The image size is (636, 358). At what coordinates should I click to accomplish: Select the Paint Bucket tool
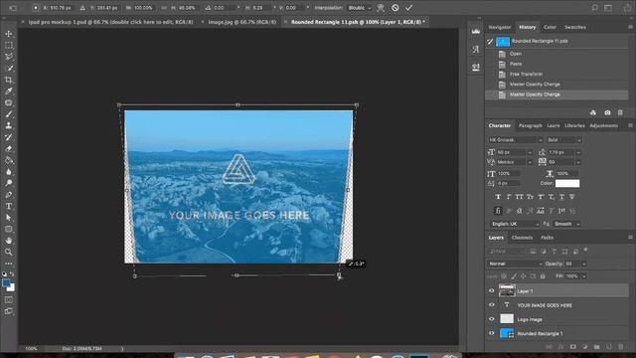pyautogui.click(x=9, y=160)
